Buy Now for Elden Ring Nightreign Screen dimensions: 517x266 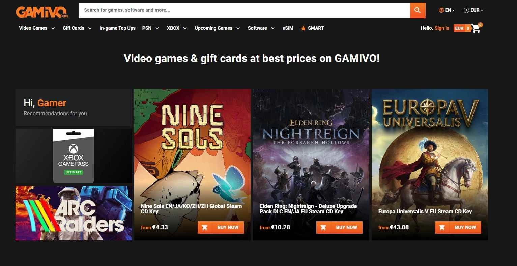339,227
